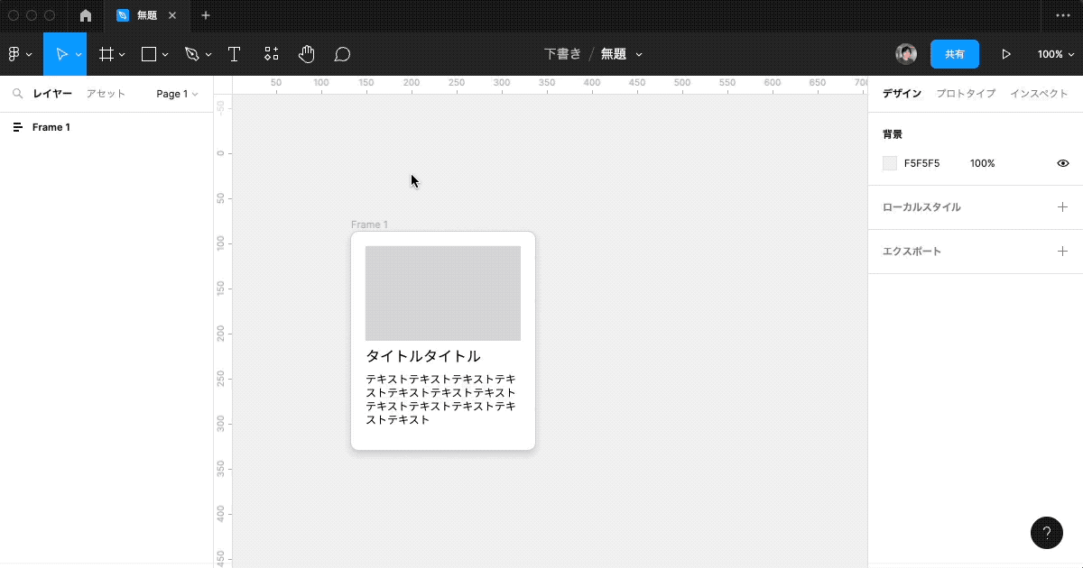Select the Rectangle shape tool
Viewport: 1083px width, 568px height.
(147, 54)
